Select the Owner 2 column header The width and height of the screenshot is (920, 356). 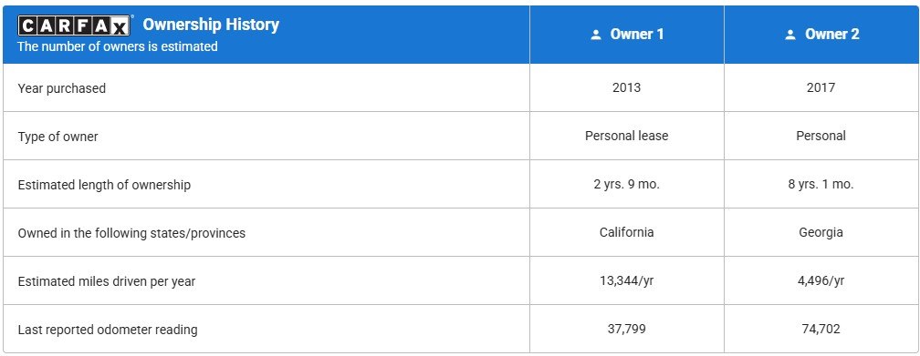point(821,35)
